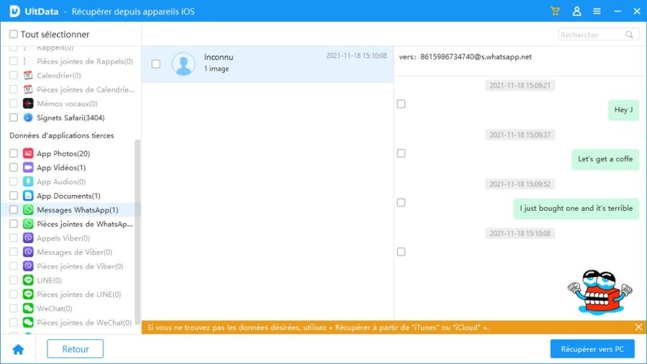Click the crying teeth sticker image
647x364 pixels.
(x=600, y=292)
